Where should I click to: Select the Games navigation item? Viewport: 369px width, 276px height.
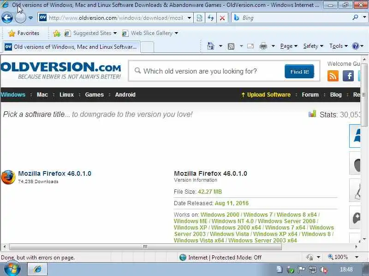point(95,95)
